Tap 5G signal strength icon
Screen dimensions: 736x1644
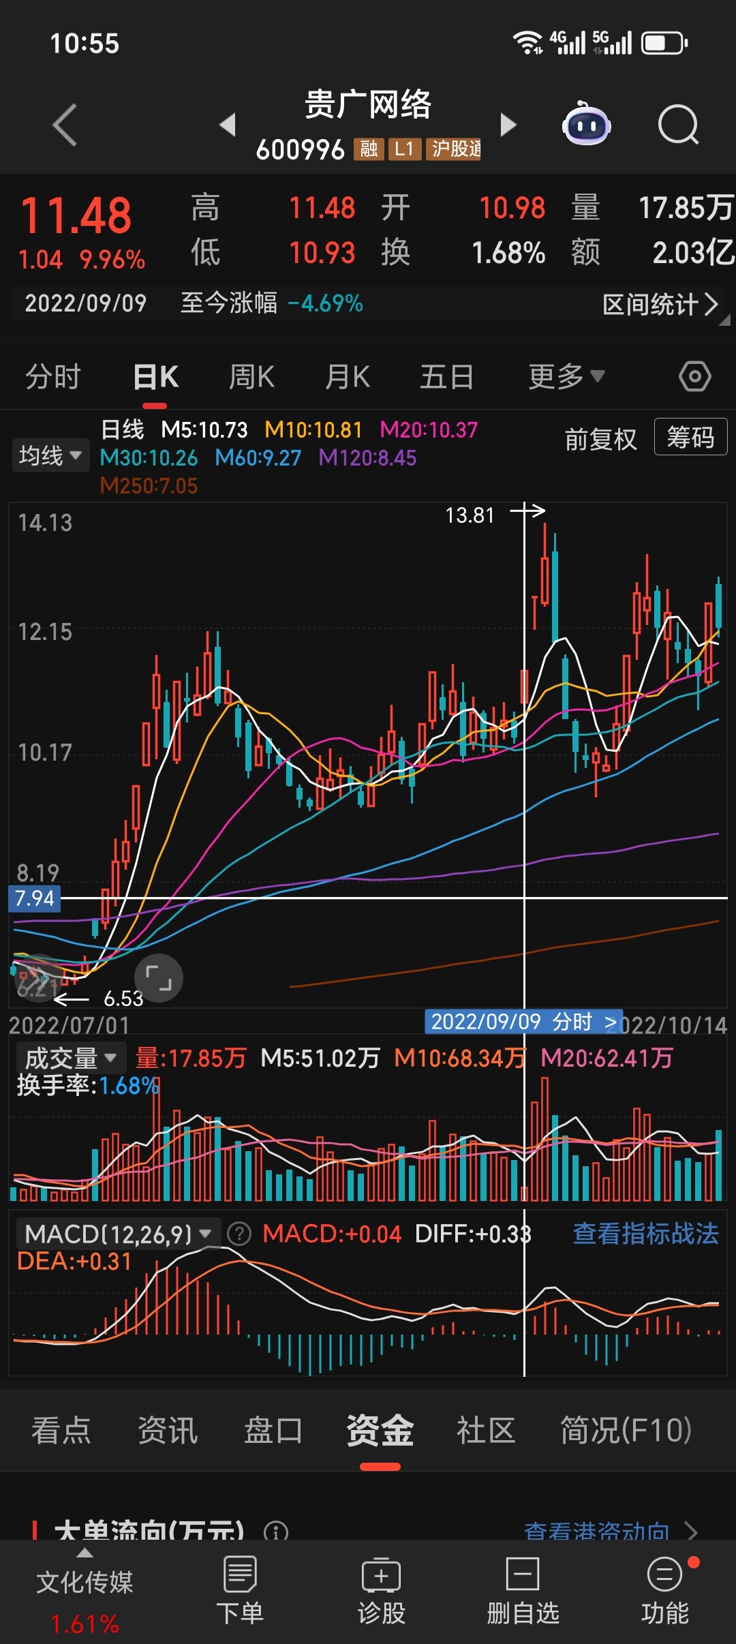coord(612,42)
